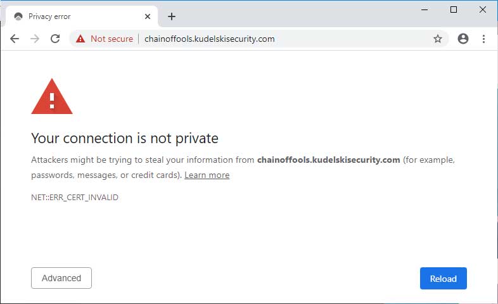Select the Privacy error tab
Screen dimensions: 498x304
pyautogui.click(x=70, y=16)
